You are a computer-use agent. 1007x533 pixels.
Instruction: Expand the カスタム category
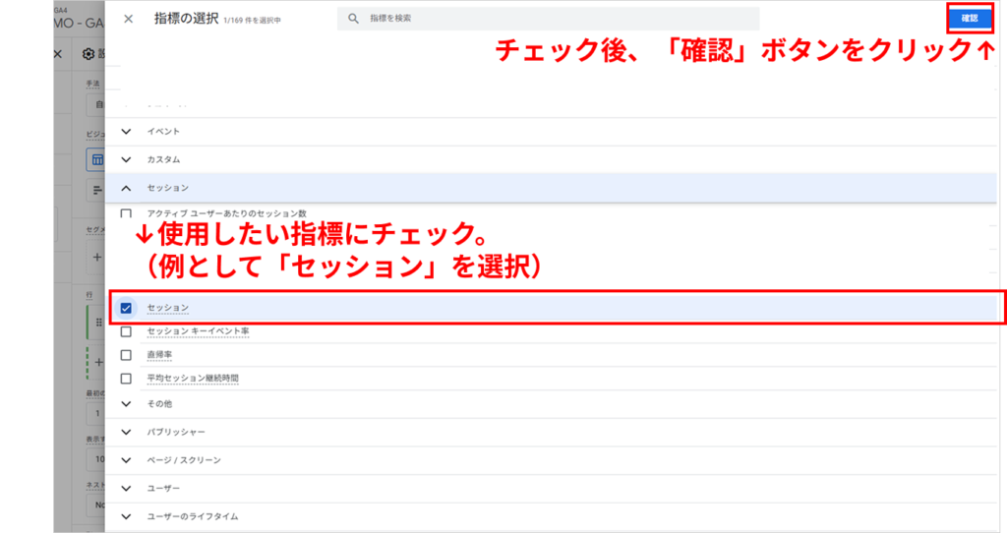(x=125, y=159)
